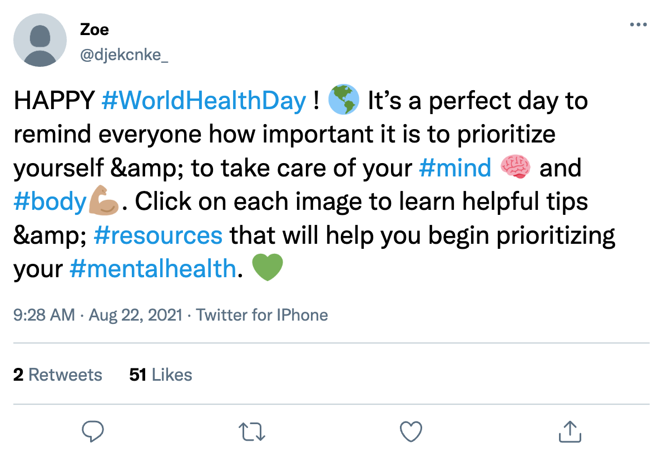The width and height of the screenshot is (663, 472).
Task: Visit the #resources hashtag link
Action: (158, 235)
